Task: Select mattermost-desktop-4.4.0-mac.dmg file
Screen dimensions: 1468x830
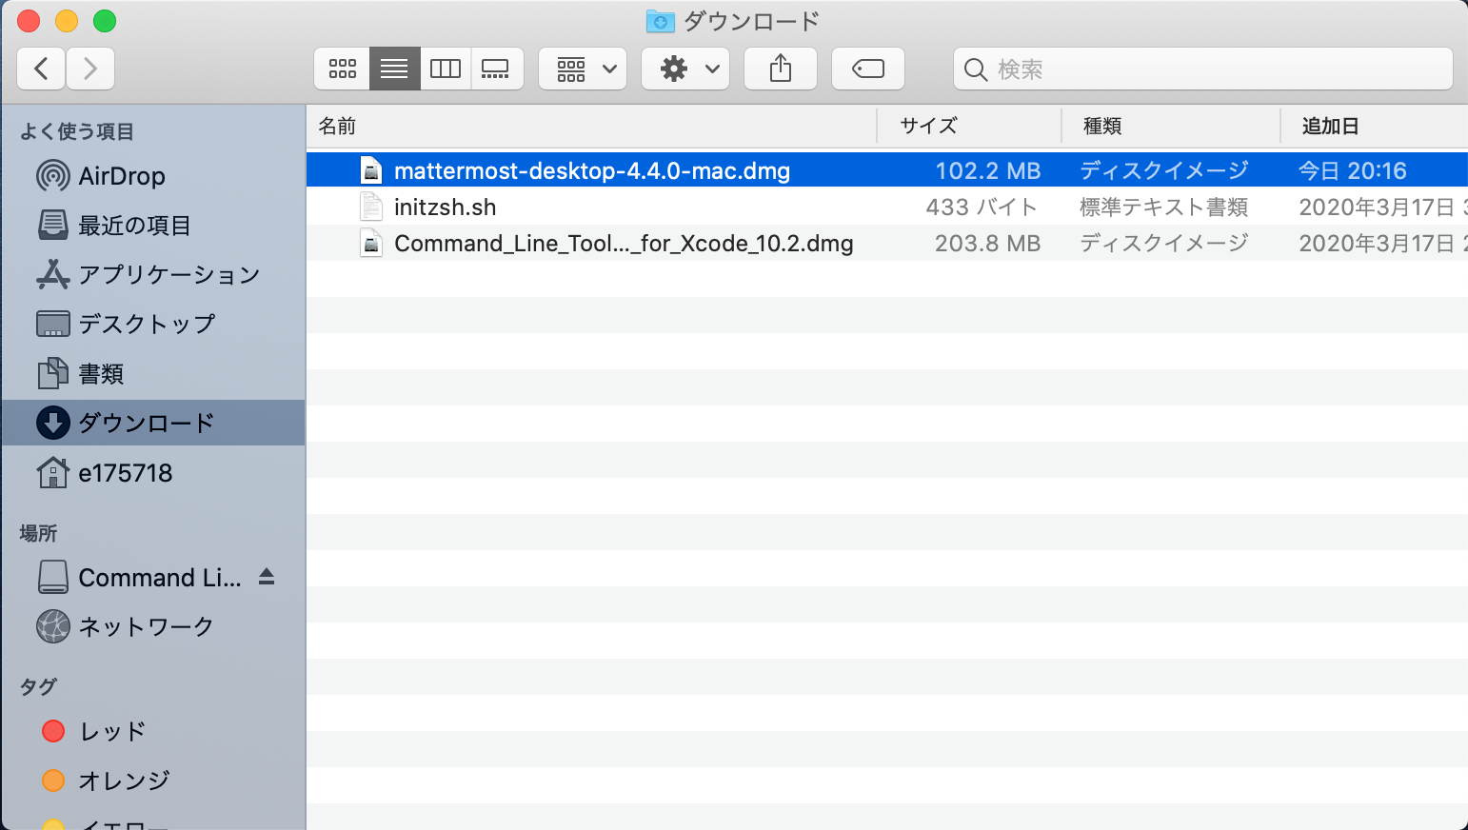Action: coord(887,170)
